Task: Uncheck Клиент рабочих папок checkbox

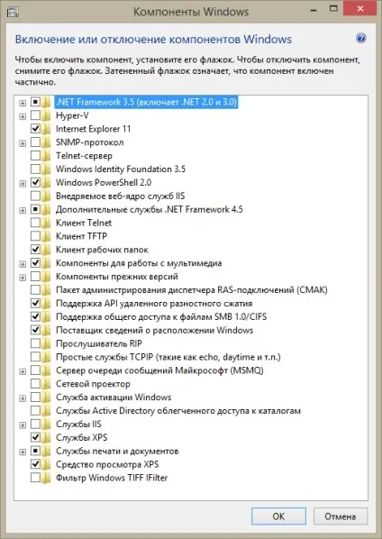Action: [35, 249]
